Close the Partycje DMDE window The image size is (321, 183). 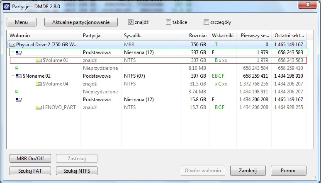(x=308, y=5)
